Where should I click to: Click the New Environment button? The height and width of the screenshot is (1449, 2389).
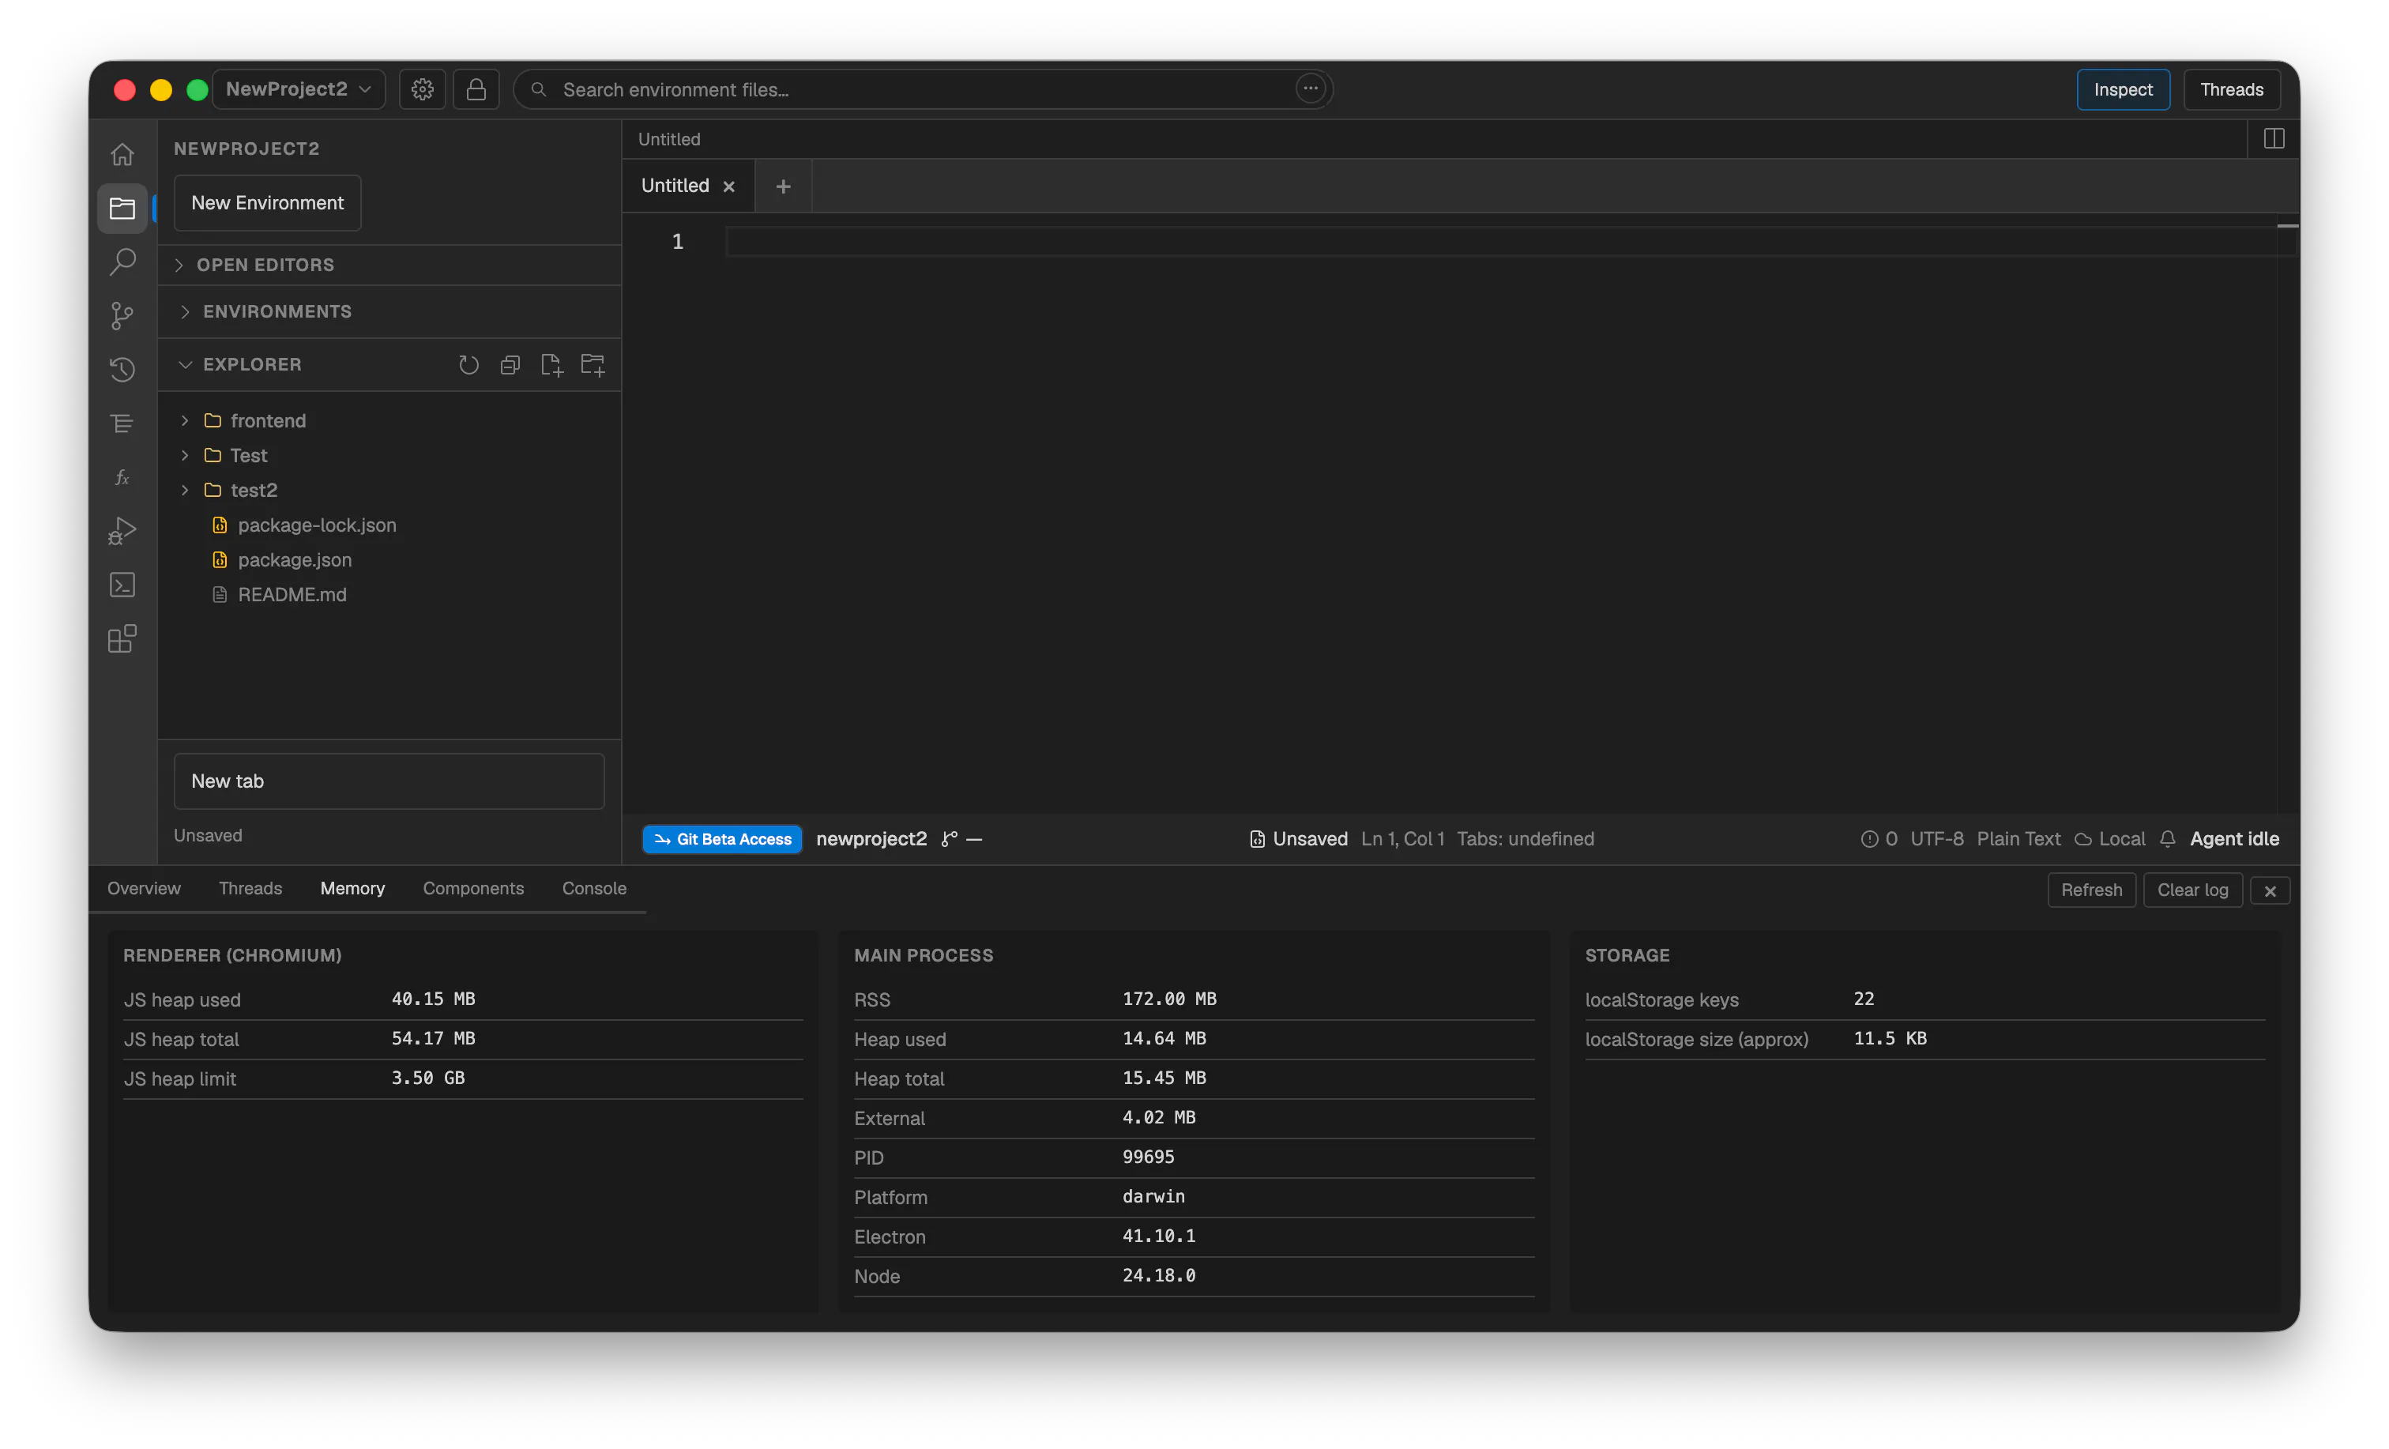point(268,203)
